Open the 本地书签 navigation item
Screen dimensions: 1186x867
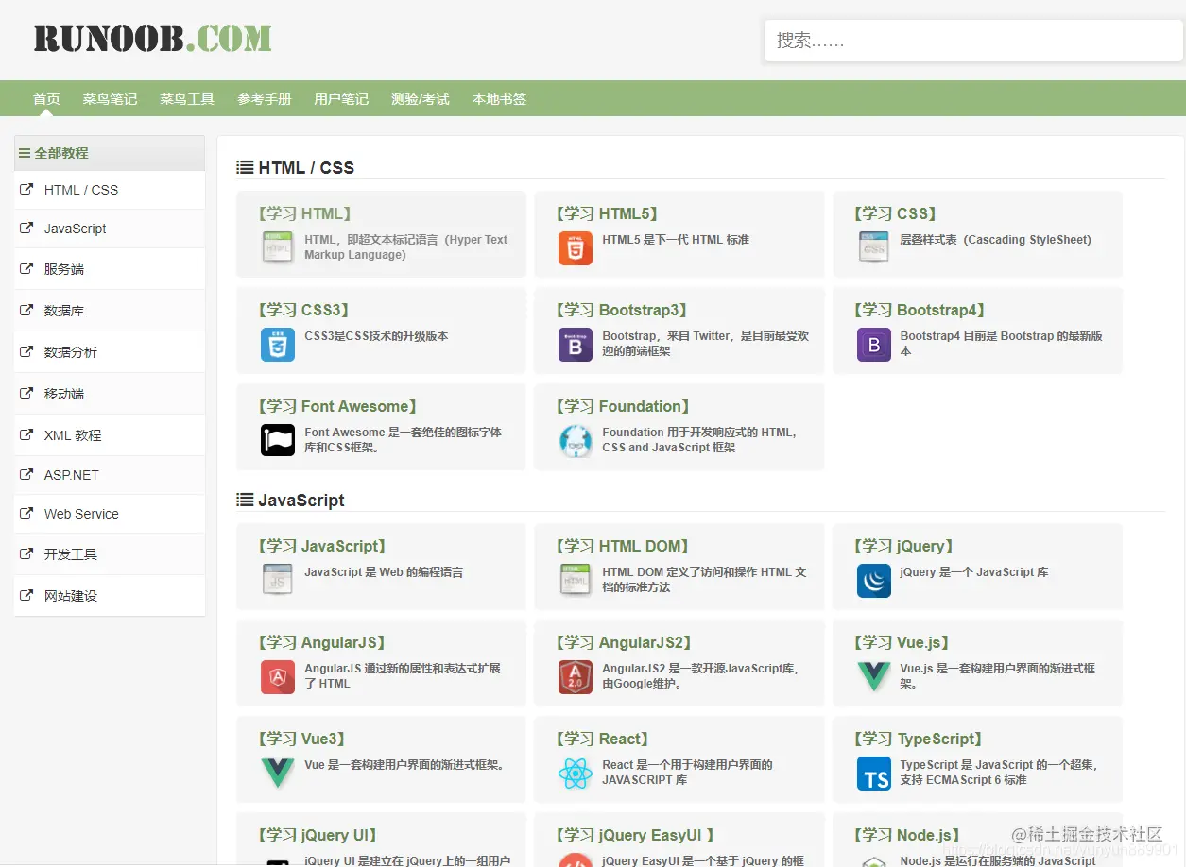click(x=499, y=99)
